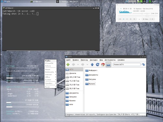The width and height of the screenshot is (163, 122).
Task: Go back using the left arrow in file manager
Action: coord(73,64)
